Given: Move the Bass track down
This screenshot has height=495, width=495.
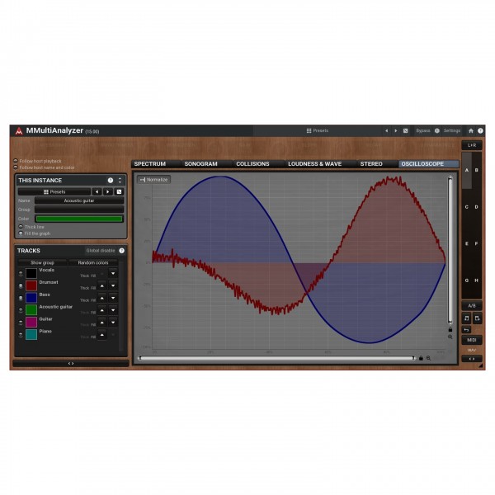Looking at the screenshot, I should tap(113, 298).
